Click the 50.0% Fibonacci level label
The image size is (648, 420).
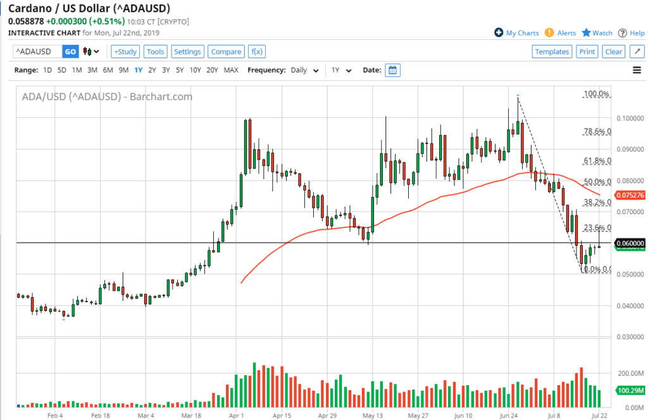597,182
